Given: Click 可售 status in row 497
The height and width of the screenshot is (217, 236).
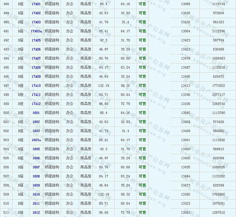Looking at the screenshot, I should [142, 86].
